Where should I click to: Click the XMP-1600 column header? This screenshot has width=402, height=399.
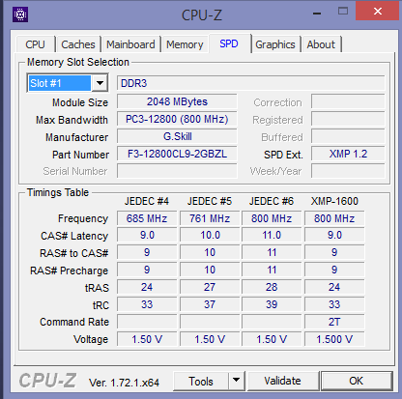[334, 201]
